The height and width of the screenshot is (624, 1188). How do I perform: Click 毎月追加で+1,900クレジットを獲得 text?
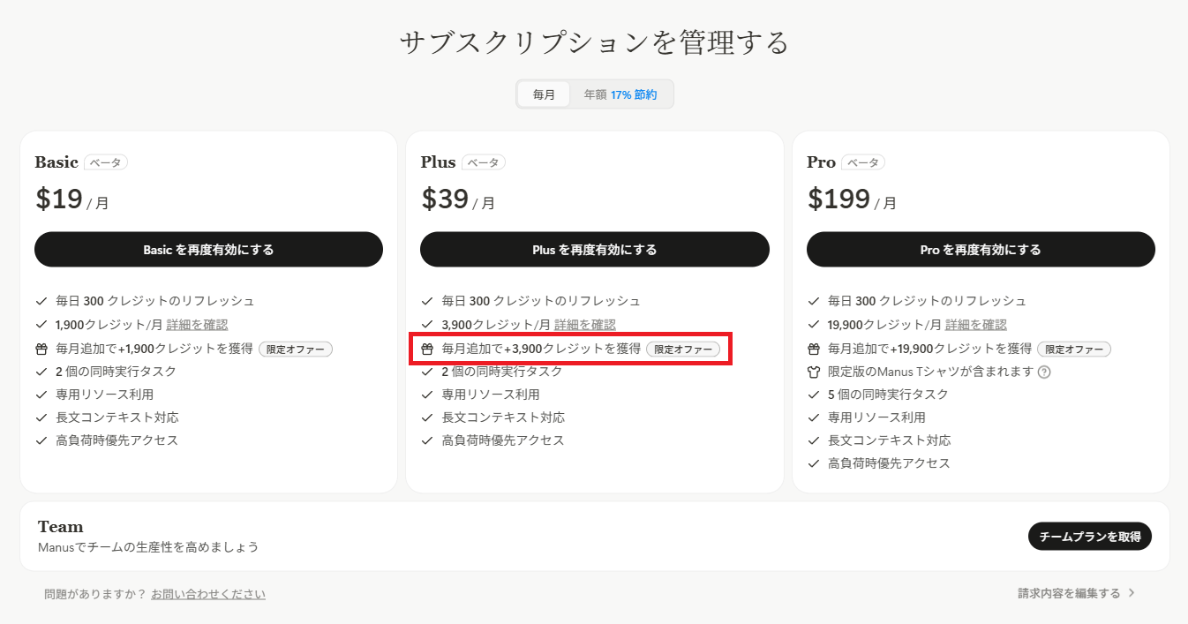point(154,349)
